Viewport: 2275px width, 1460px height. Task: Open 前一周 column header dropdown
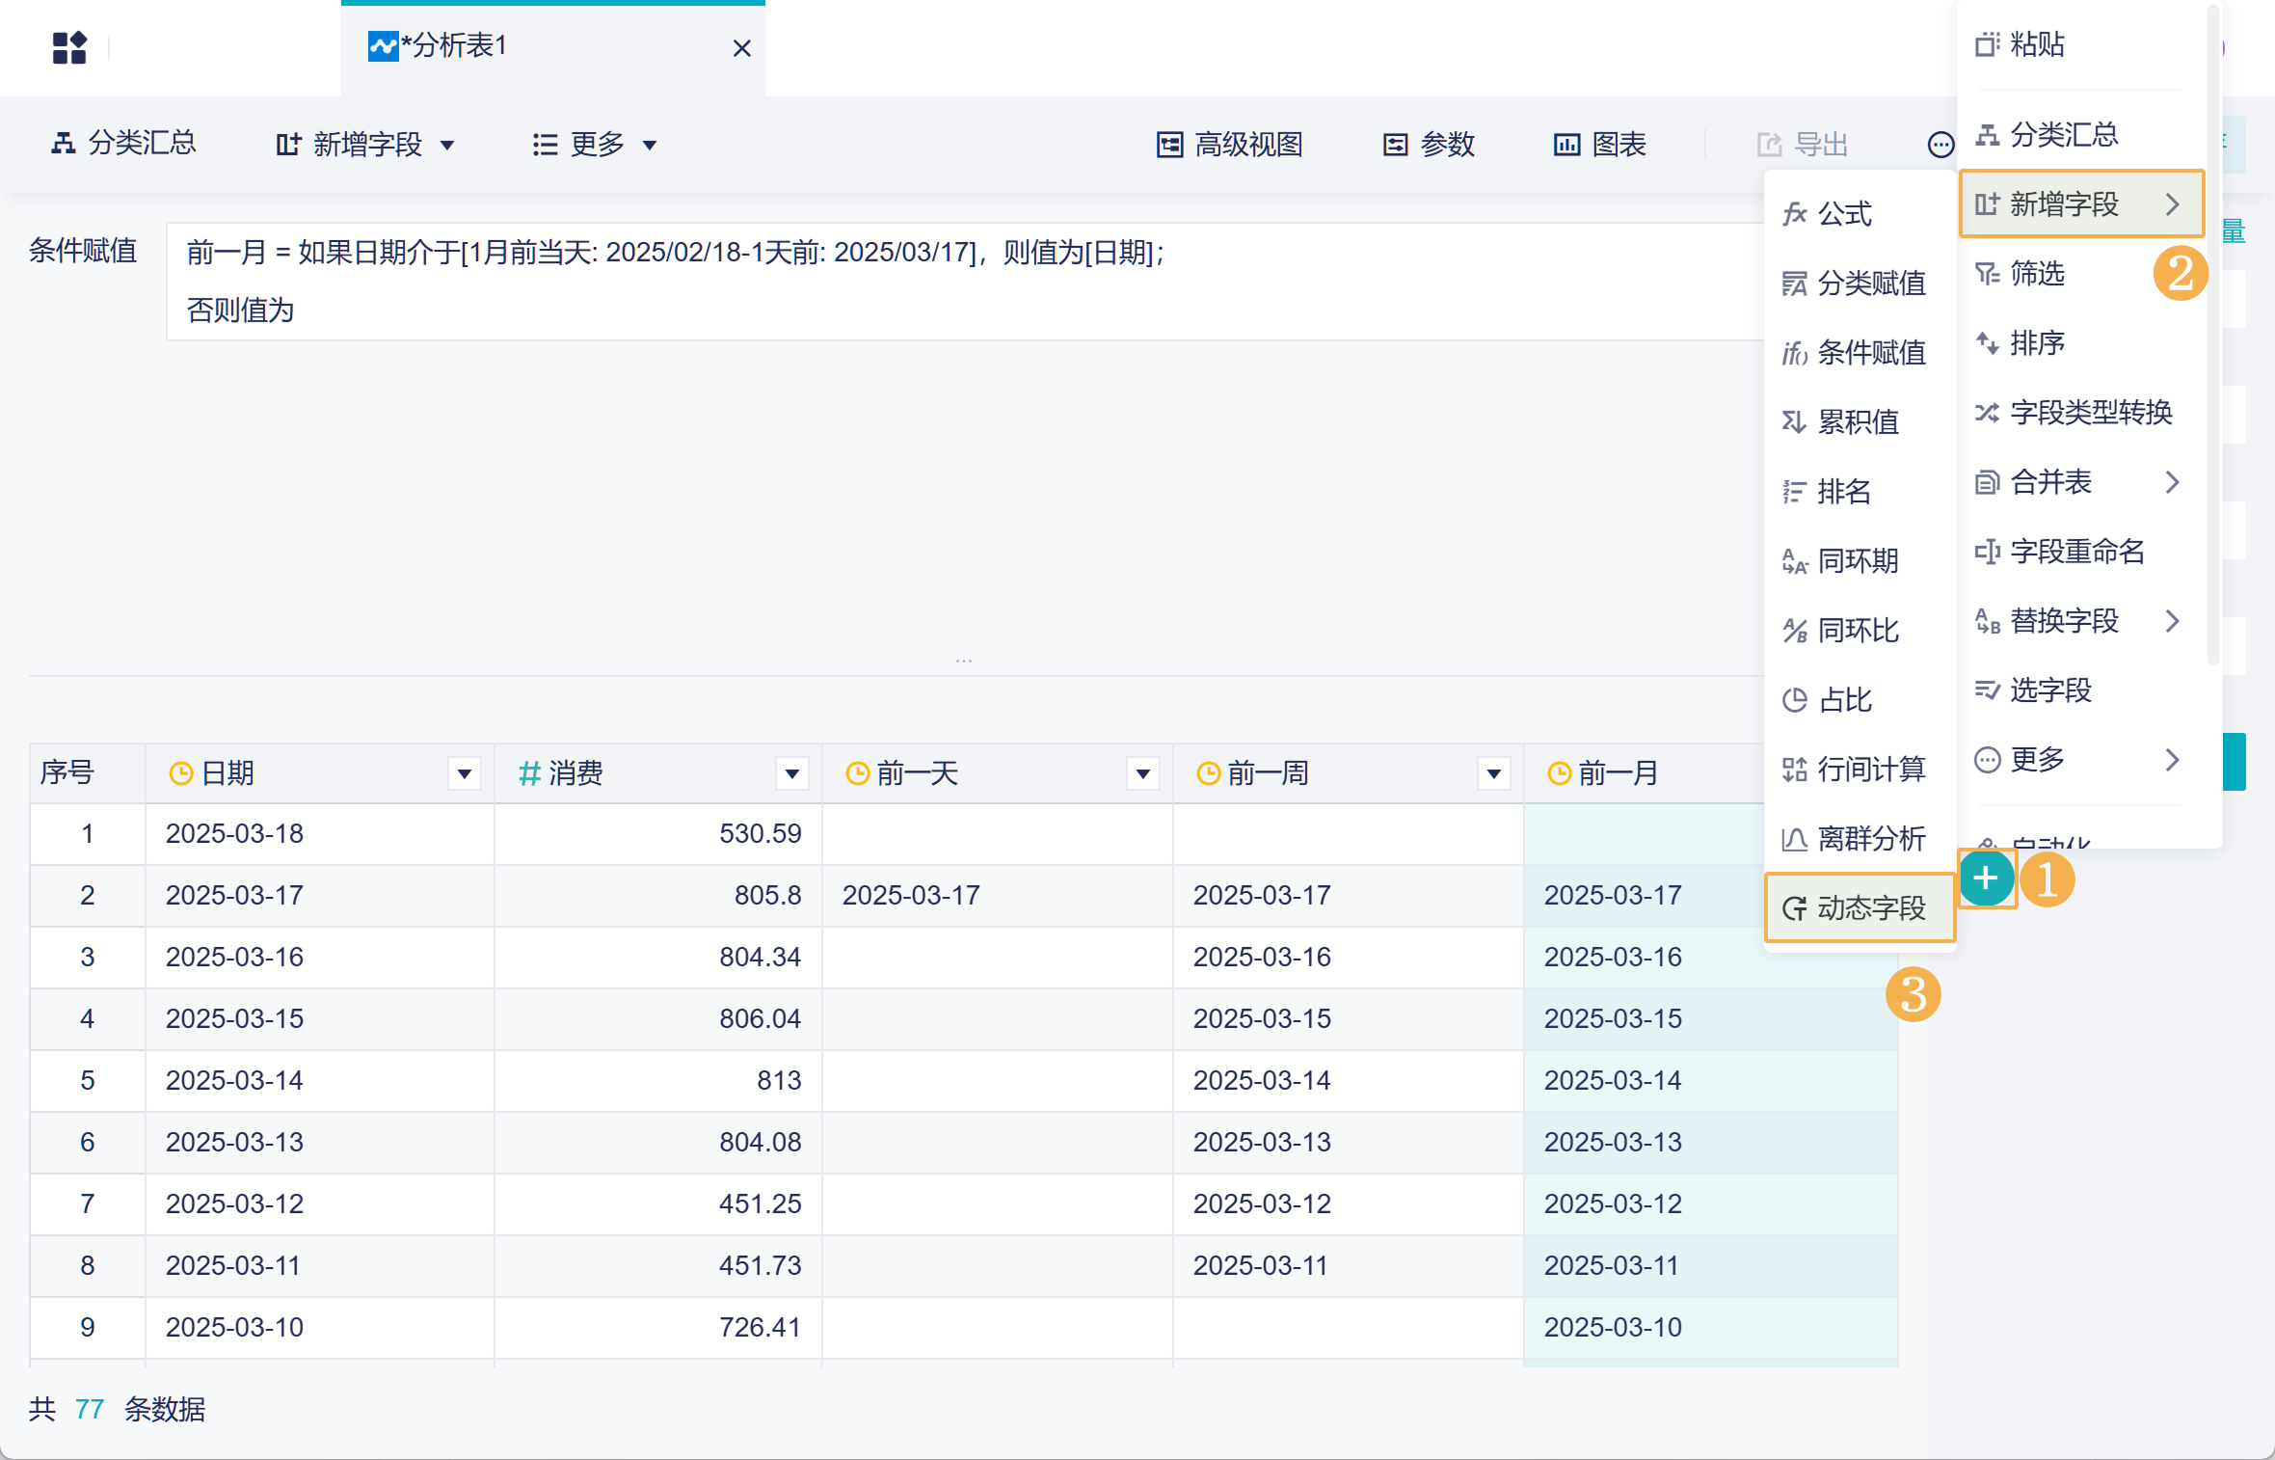(x=1493, y=773)
